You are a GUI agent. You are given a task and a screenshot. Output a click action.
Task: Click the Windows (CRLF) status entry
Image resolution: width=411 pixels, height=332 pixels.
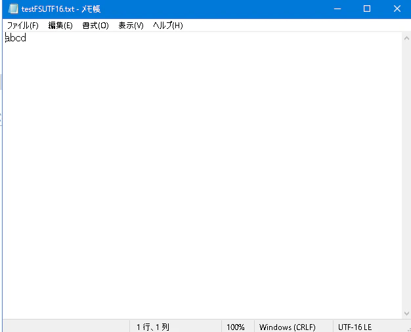point(288,327)
